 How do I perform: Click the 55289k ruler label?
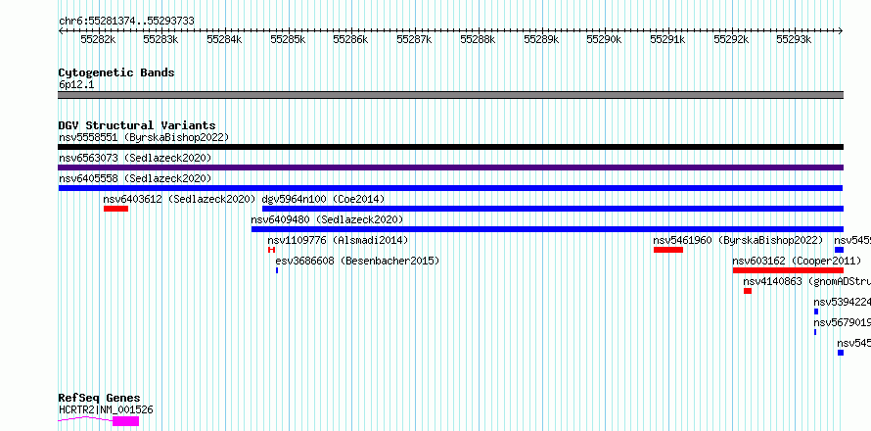(541, 39)
